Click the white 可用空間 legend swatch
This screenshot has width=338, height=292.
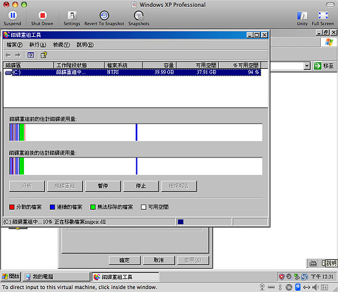144,207
